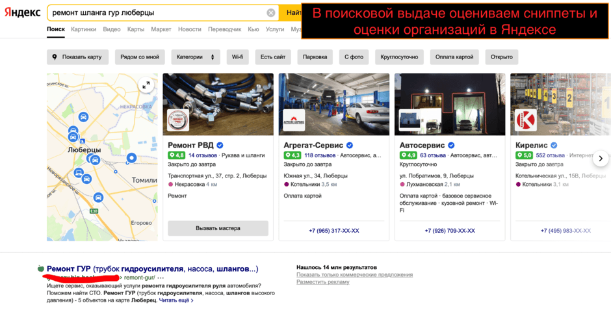Open result options three-dot menu
The height and width of the screenshot is (314, 611).
161,278
